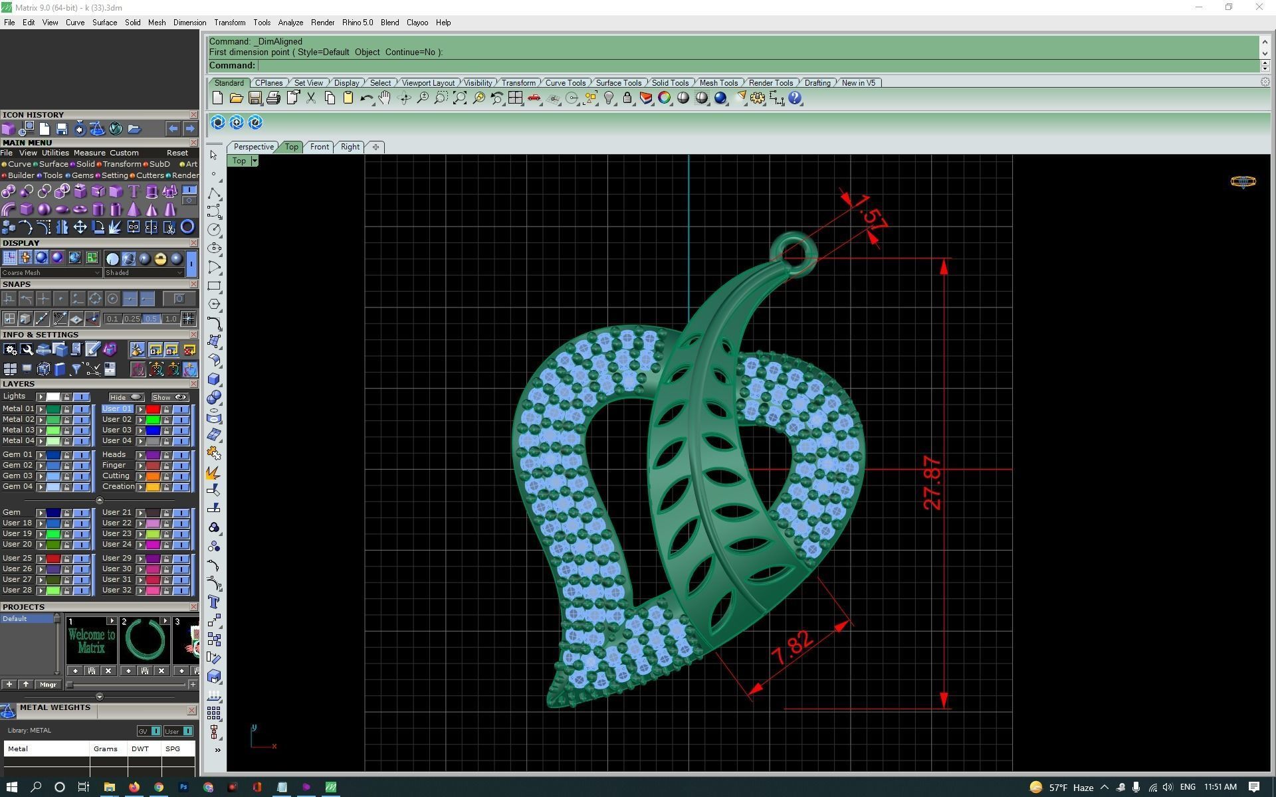Open the Top viewport title dropdown arrow
This screenshot has height=797, width=1276.
pos(254,161)
